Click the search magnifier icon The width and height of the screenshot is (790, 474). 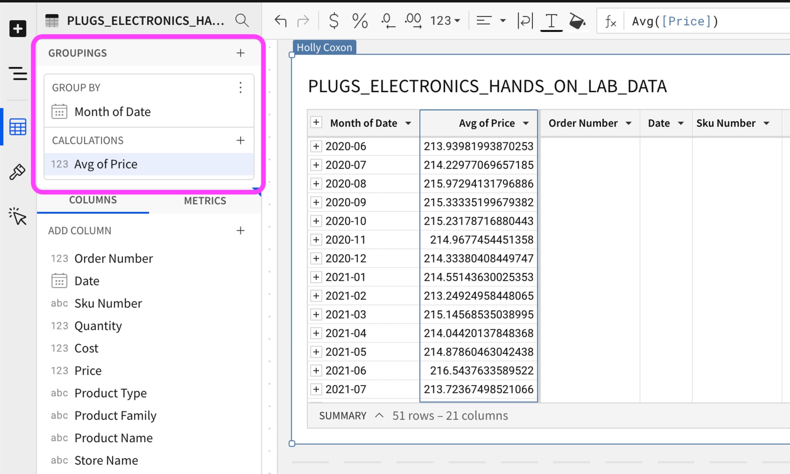pyautogui.click(x=242, y=21)
